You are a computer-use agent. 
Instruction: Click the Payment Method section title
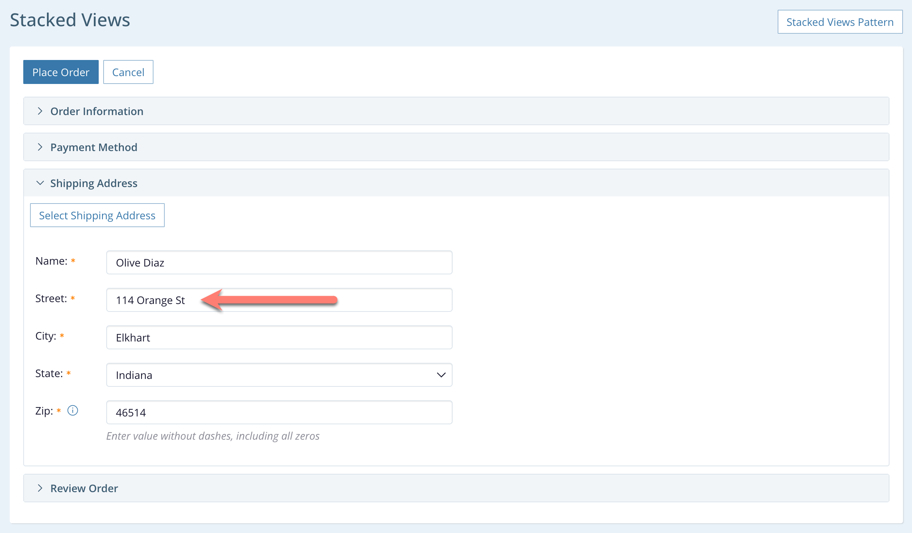pyautogui.click(x=94, y=147)
